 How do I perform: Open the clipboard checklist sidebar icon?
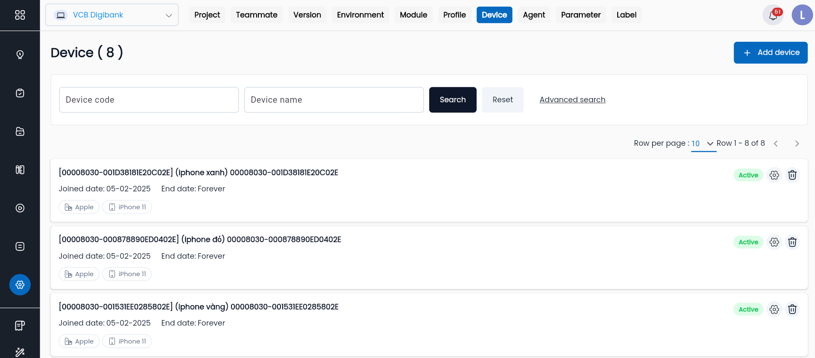tap(20, 93)
